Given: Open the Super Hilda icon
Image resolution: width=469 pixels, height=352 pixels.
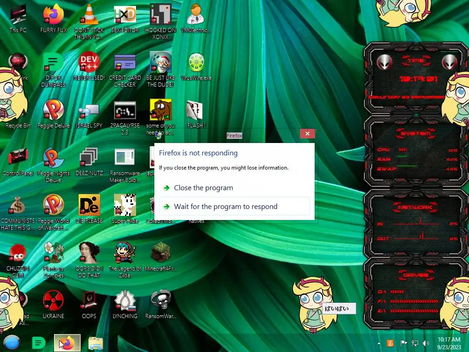Looking at the screenshot, I should (125, 209).
